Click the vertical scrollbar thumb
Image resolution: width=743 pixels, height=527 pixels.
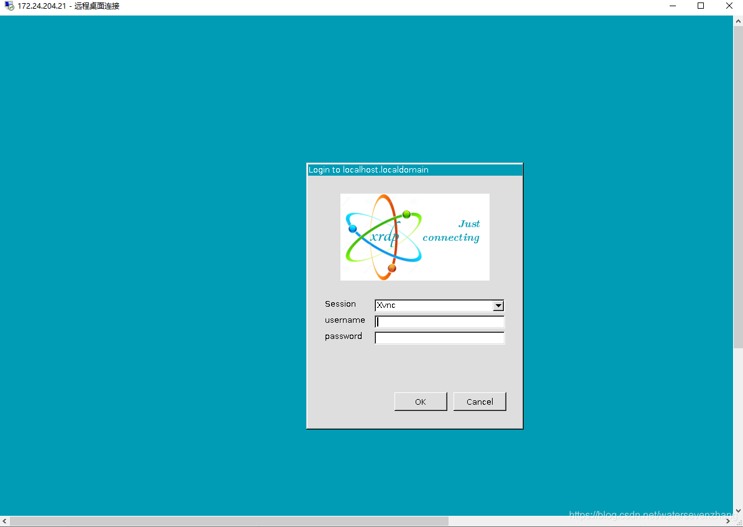click(738, 187)
